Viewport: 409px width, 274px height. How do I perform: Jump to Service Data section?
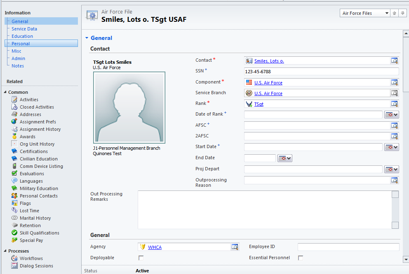(x=24, y=29)
